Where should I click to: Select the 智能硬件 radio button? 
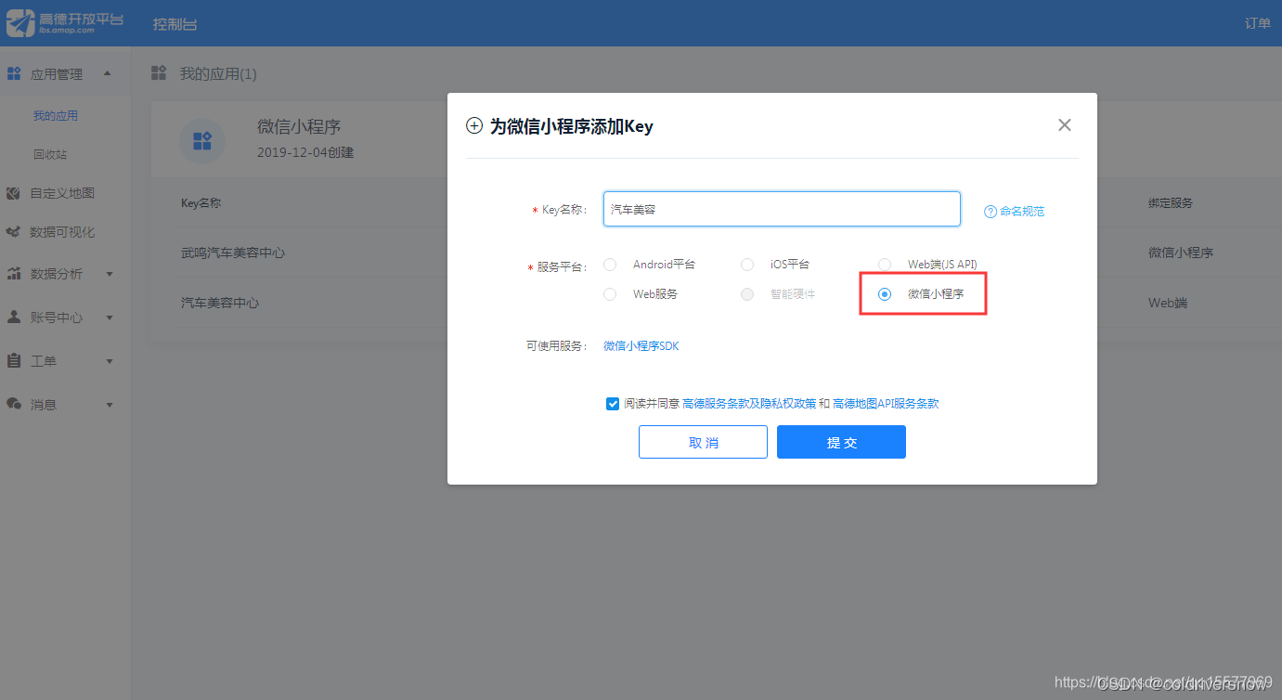(747, 294)
